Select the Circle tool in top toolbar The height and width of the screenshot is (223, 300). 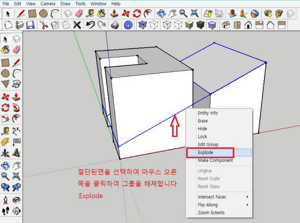(43, 14)
